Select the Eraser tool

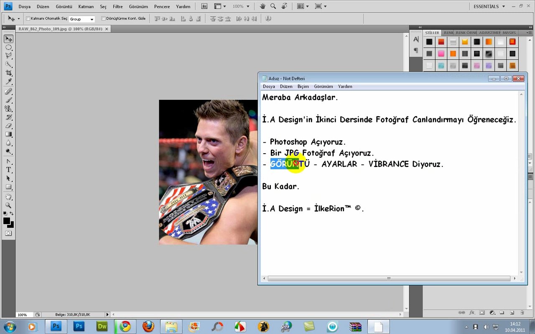click(8, 126)
